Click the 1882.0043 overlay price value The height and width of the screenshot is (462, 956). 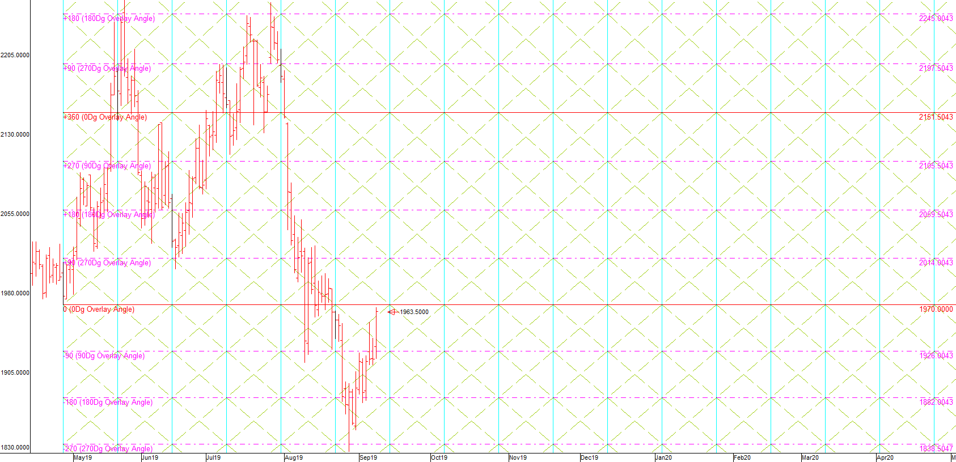point(936,402)
